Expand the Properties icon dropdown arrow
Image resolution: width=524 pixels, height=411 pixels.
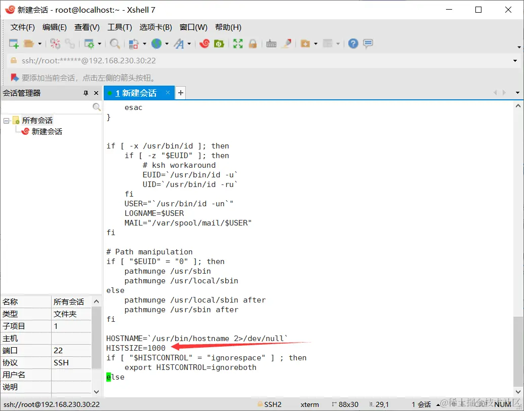100,44
